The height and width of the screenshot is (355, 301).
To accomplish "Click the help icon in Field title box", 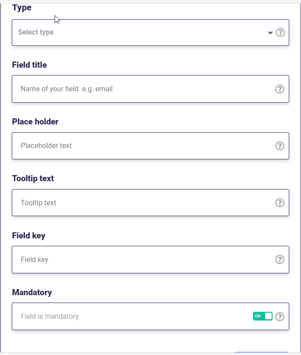I will pyautogui.click(x=280, y=89).
